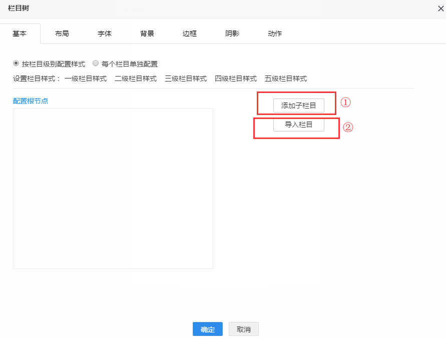Click the 导入栏目 button
This screenshot has width=446, height=339.
coord(299,124)
